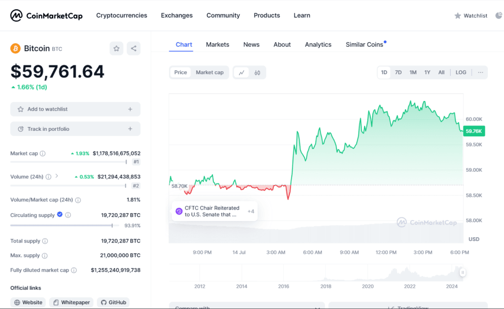
Task: Click the $59,761.64 price value
Action: click(x=57, y=71)
